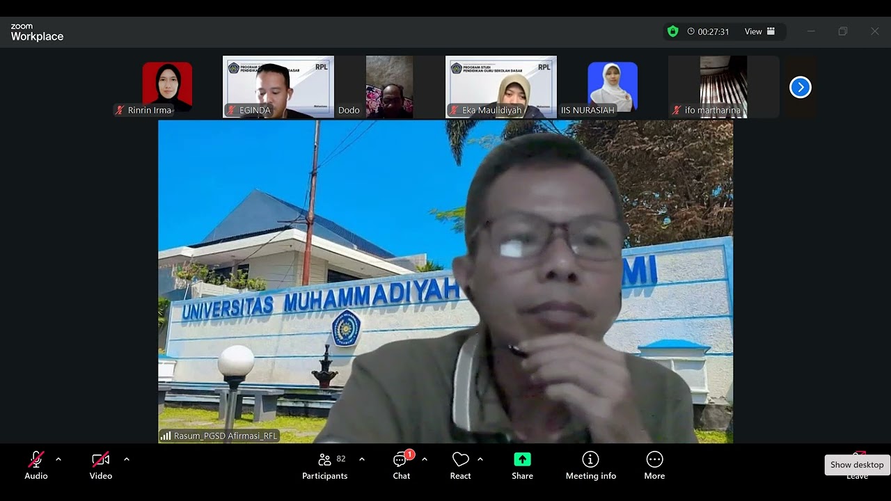Screen dimensions: 891x501
Task: Click the red unread badge on Chat
Action: point(410,454)
